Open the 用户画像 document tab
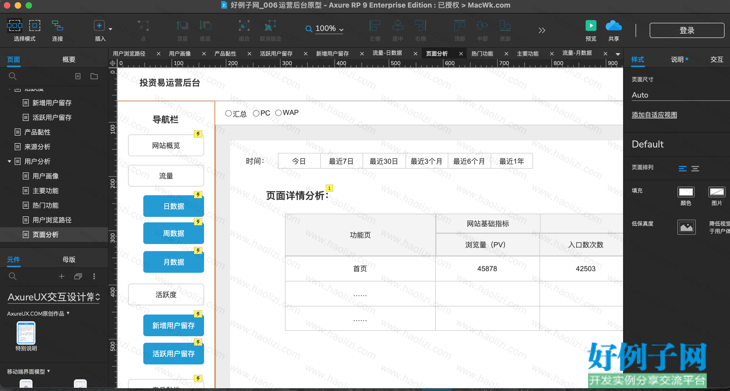Screen dimensions: 730x391 pyautogui.click(x=180, y=53)
